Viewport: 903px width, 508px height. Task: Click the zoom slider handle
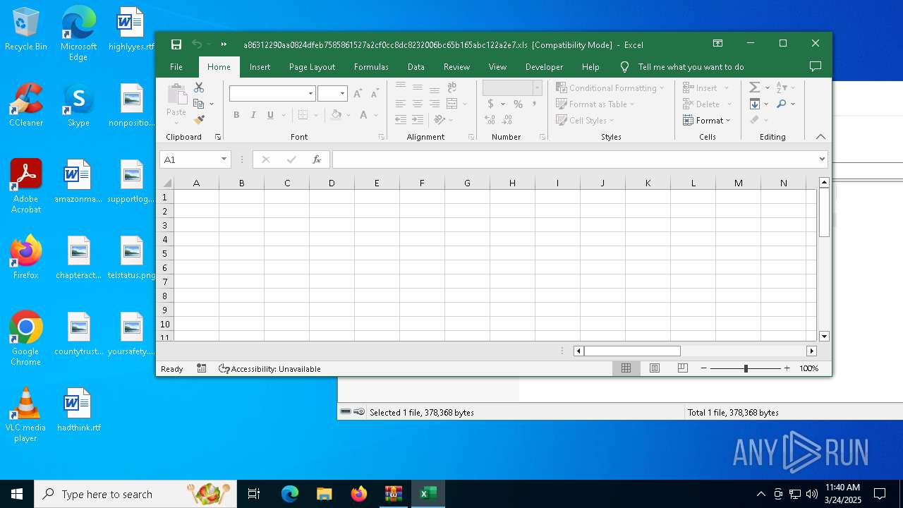coord(746,368)
